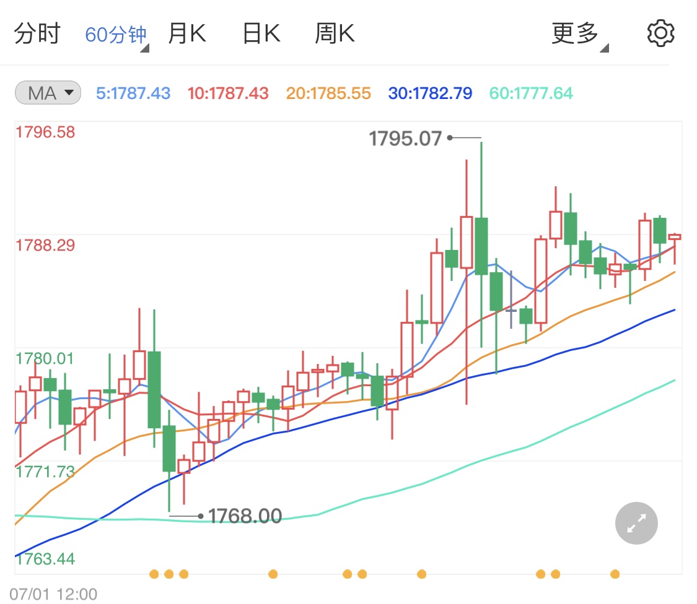Expand chart with fullscreen arrows button
The width and height of the screenshot is (697, 604).
coord(636,523)
